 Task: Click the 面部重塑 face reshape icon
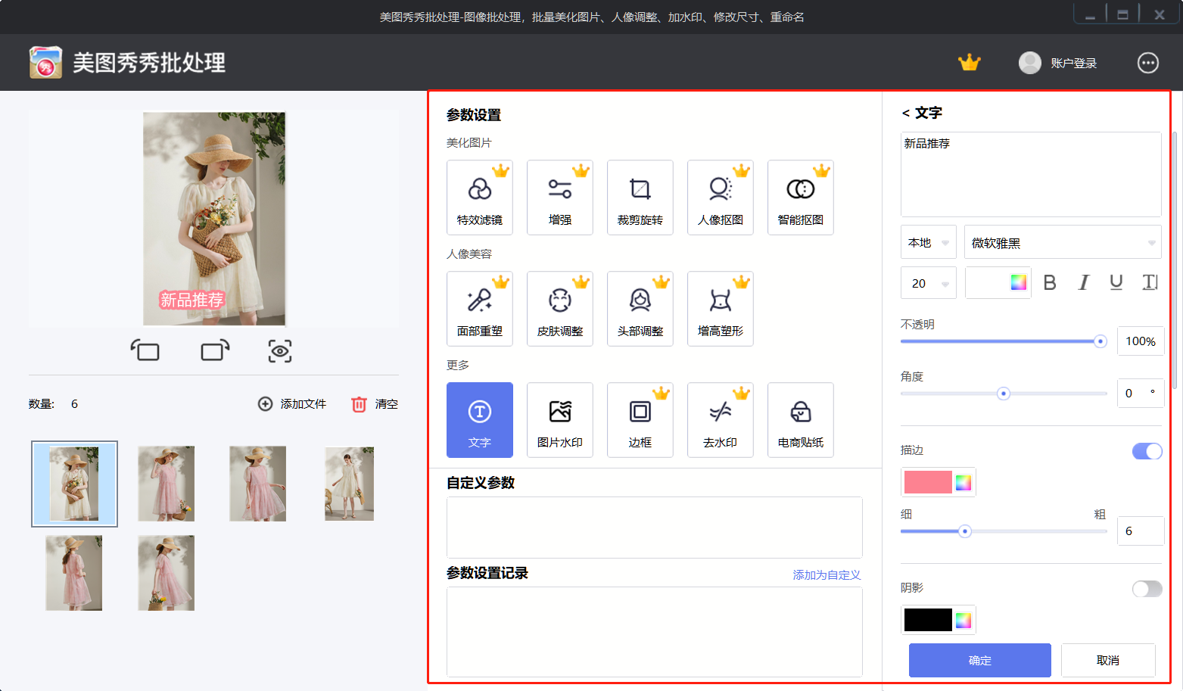point(479,309)
